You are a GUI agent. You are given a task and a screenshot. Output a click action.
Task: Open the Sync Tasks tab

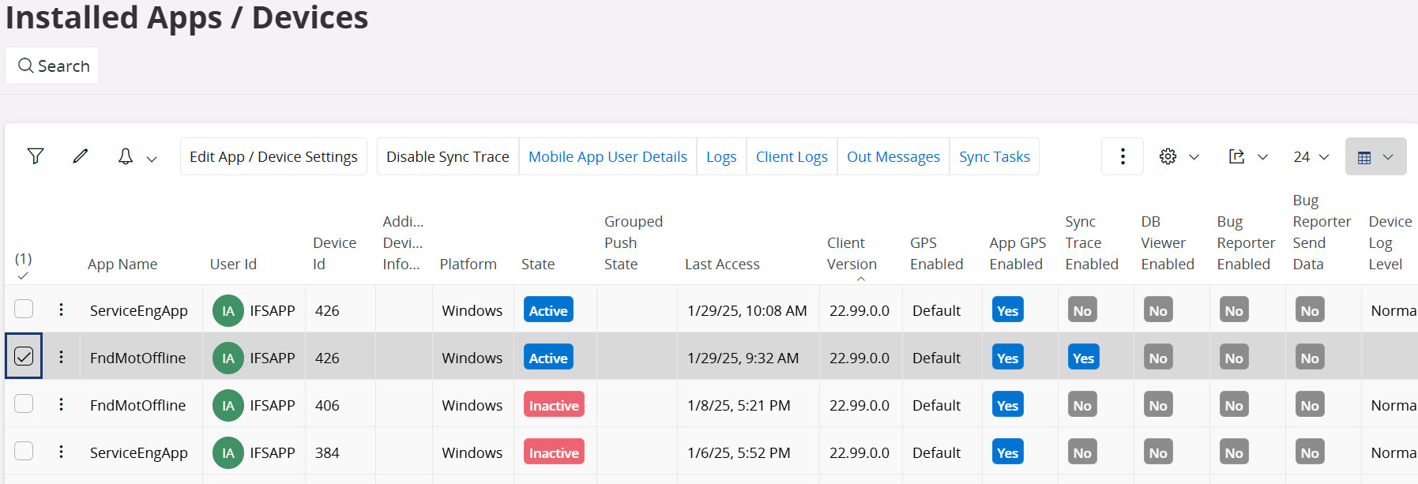[x=994, y=156]
